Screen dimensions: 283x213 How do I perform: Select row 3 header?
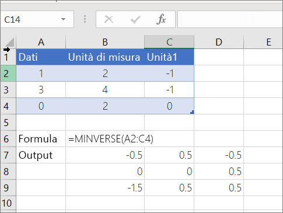tap(8, 90)
